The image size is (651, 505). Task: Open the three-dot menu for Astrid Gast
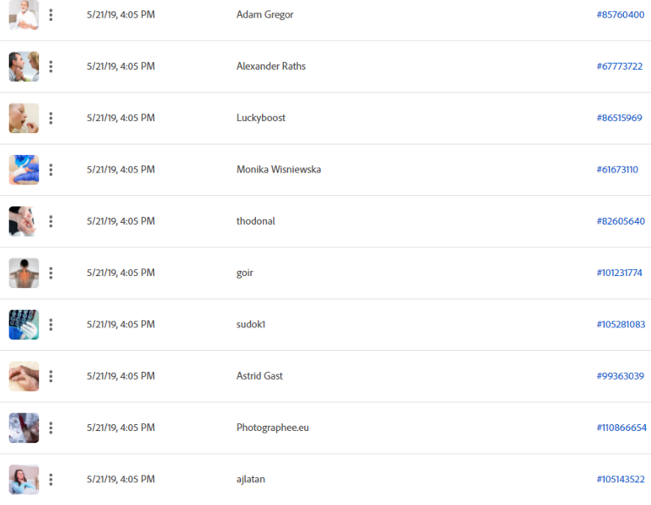pyautogui.click(x=51, y=376)
